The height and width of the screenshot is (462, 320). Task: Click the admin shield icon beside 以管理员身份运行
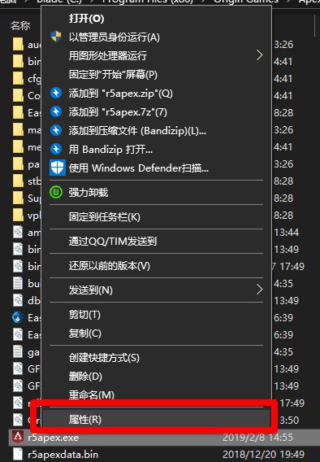56,37
